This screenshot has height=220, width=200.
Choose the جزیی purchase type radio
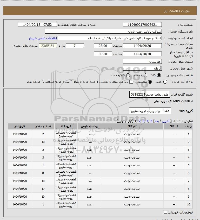165,82
